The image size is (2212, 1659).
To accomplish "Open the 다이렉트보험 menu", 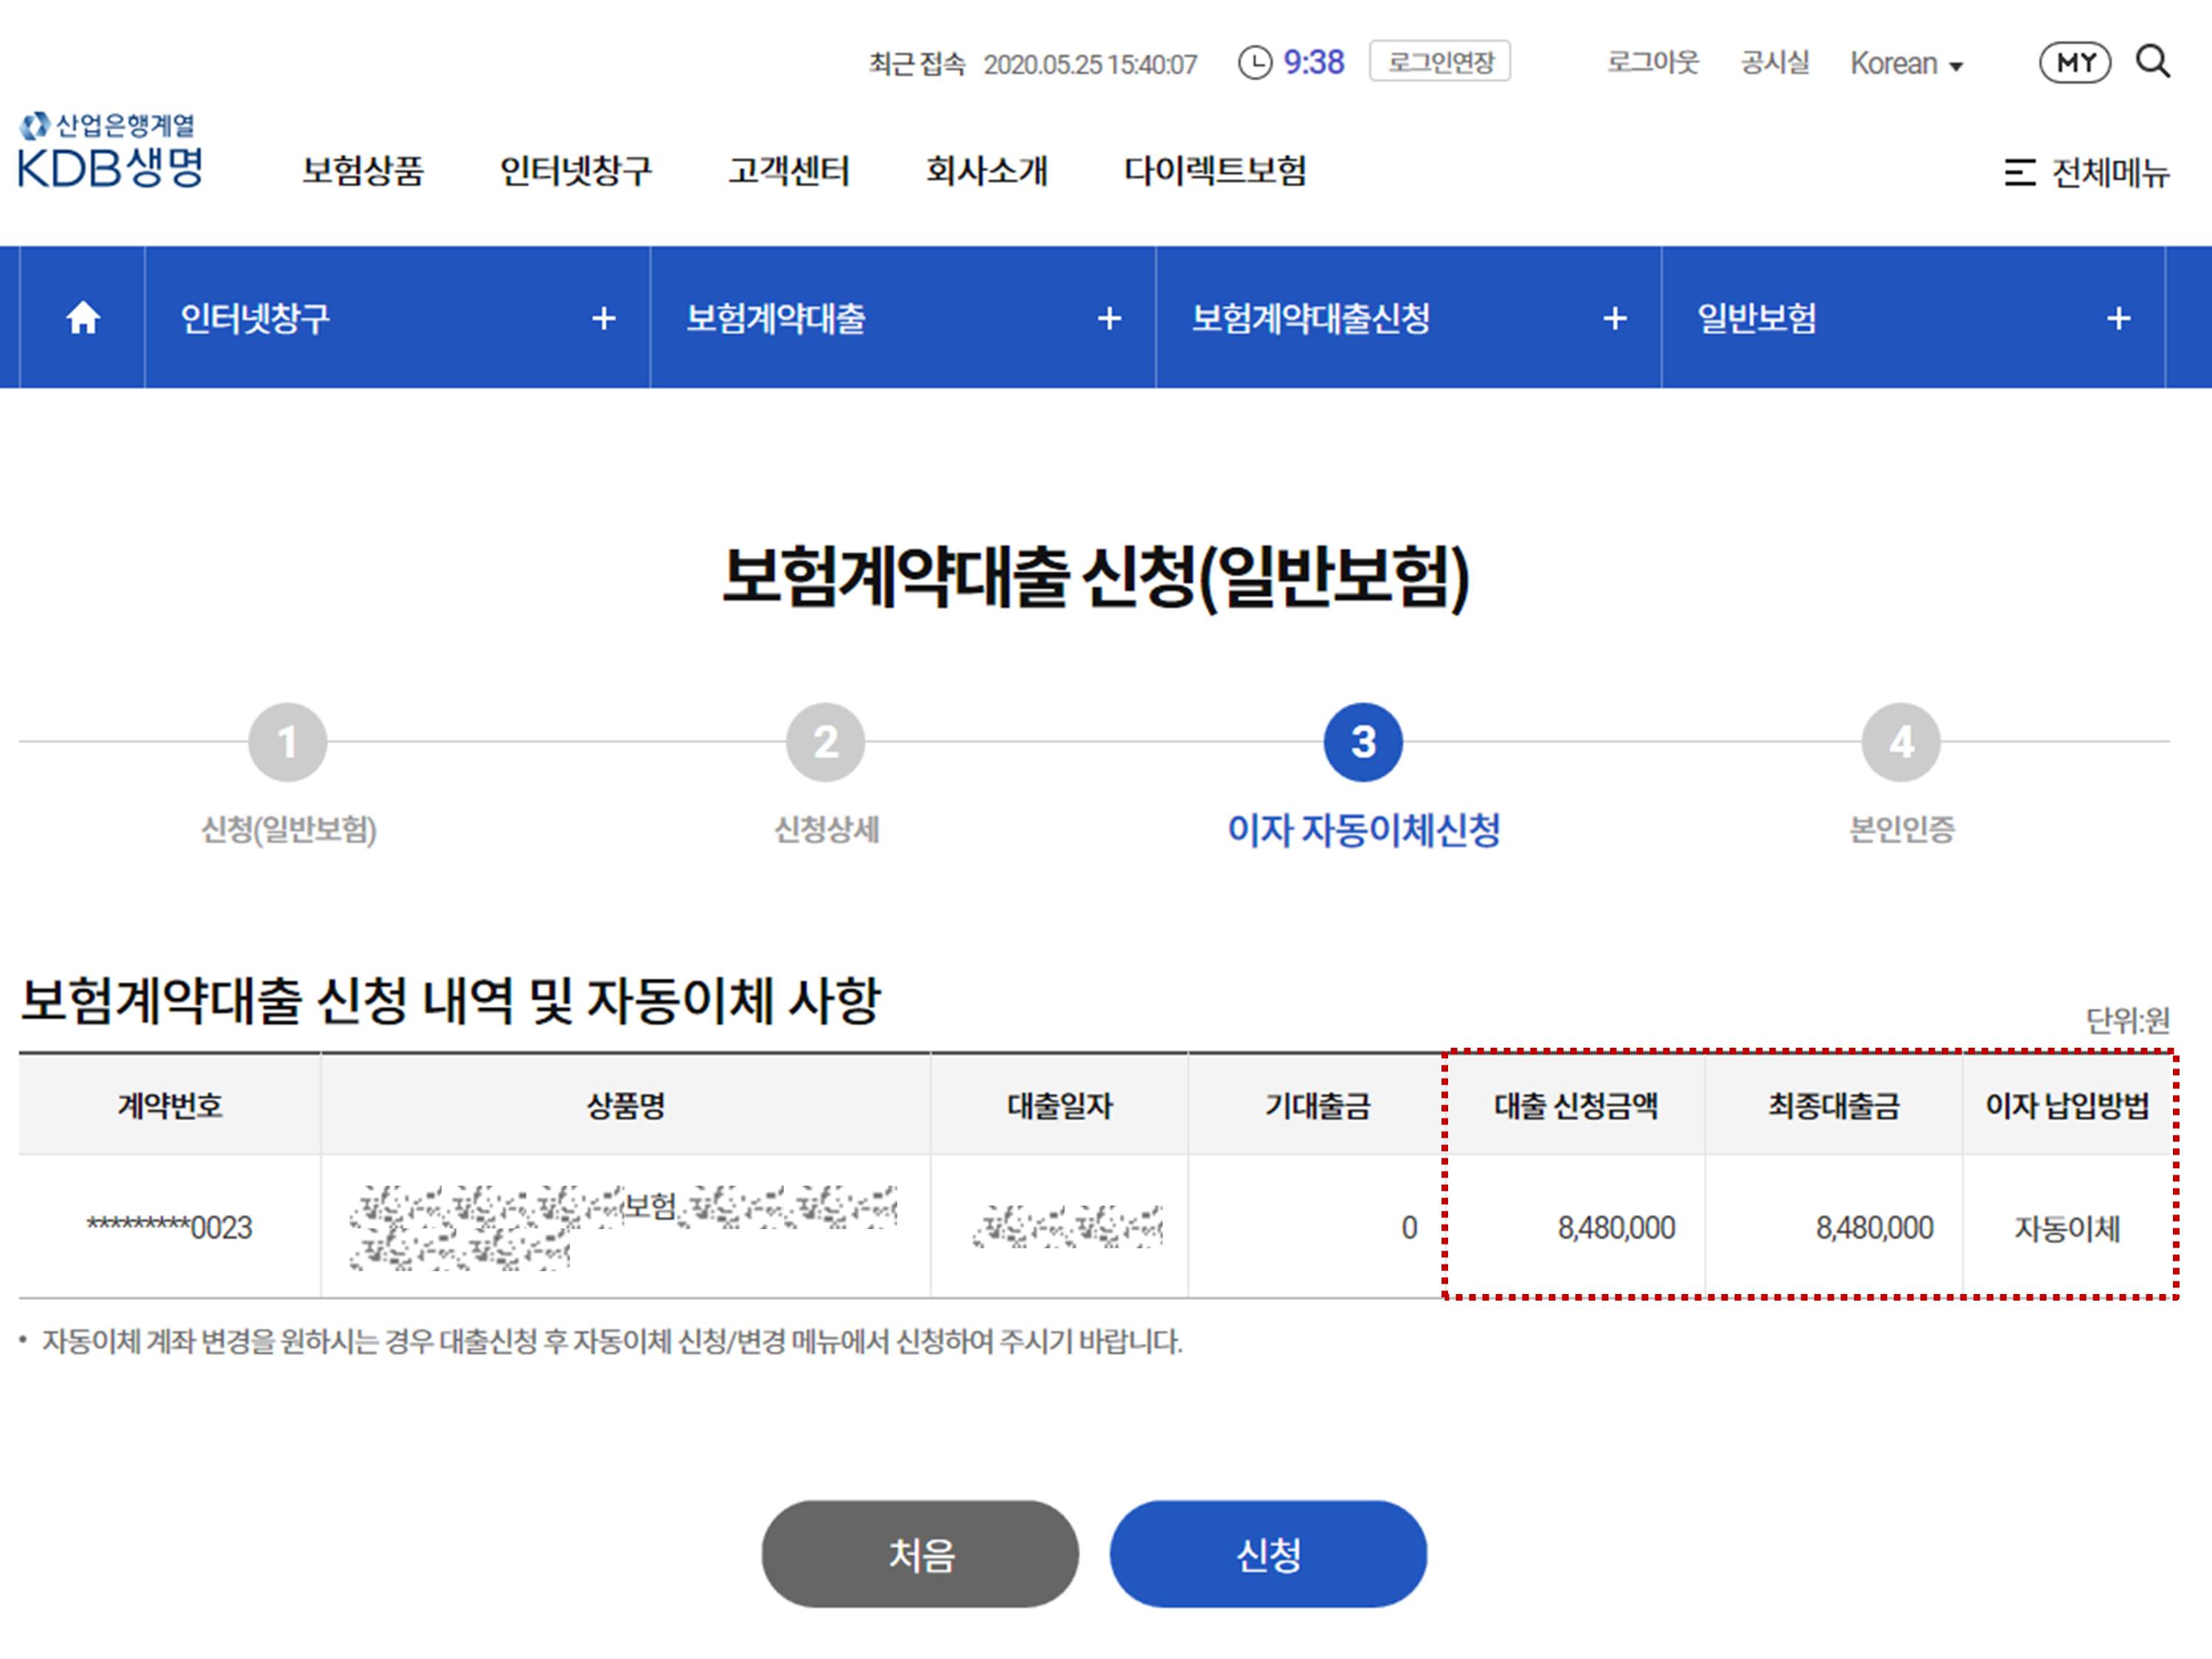I will [x=1215, y=171].
